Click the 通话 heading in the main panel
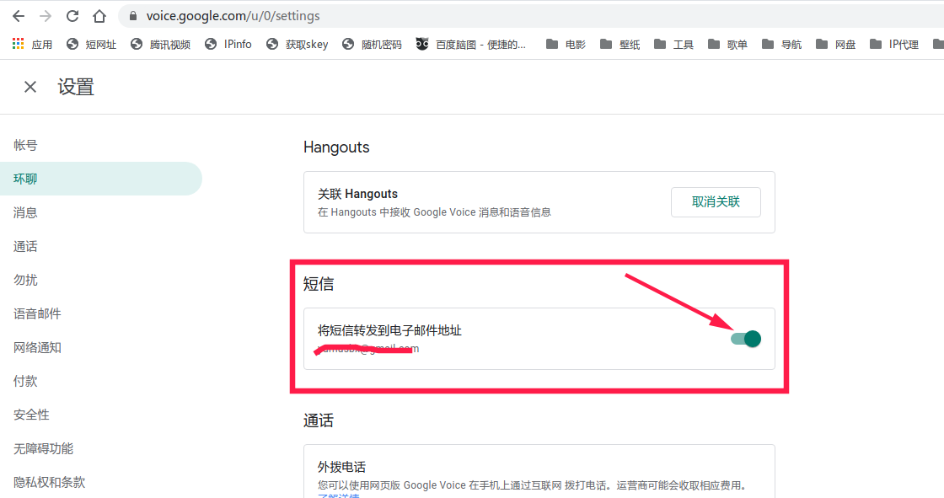The image size is (944, 498). coord(319,420)
